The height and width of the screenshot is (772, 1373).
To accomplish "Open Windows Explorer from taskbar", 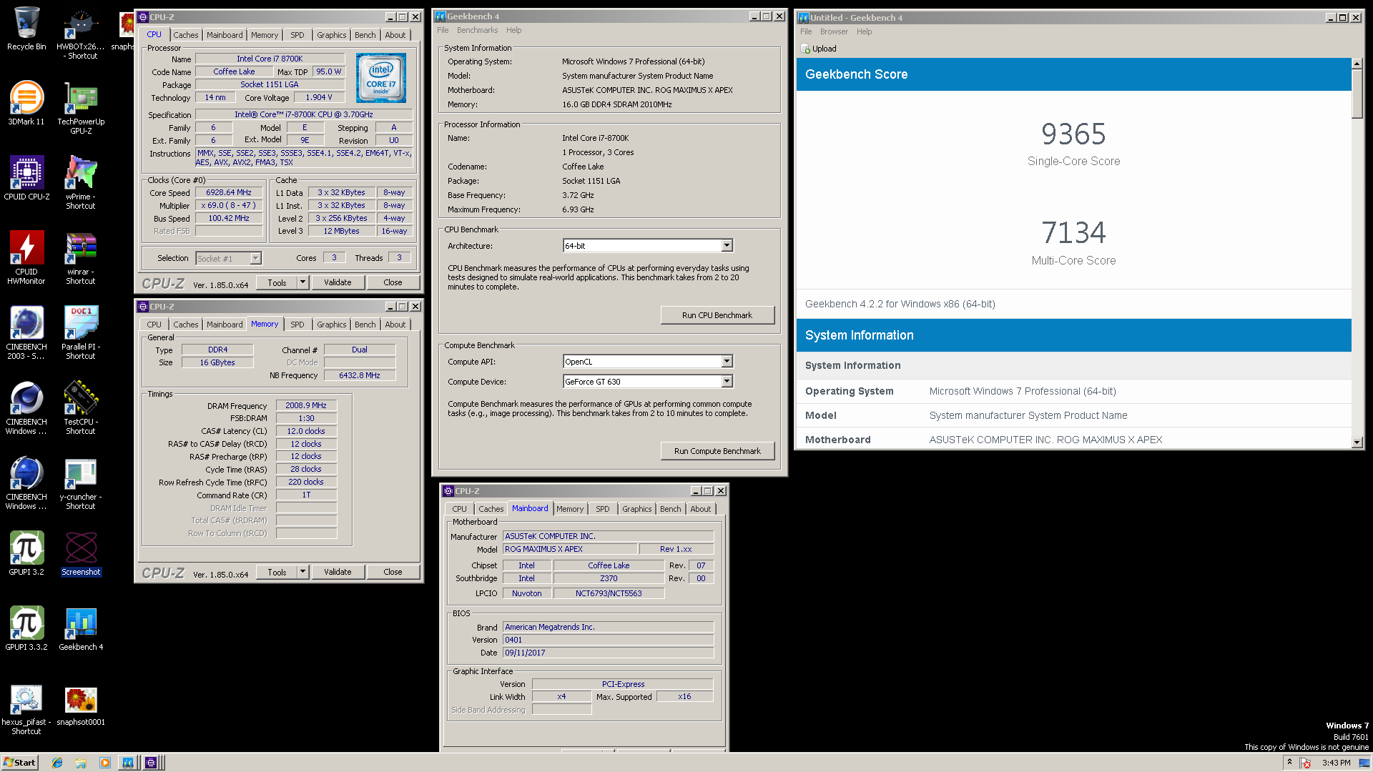I will pyautogui.click(x=81, y=763).
